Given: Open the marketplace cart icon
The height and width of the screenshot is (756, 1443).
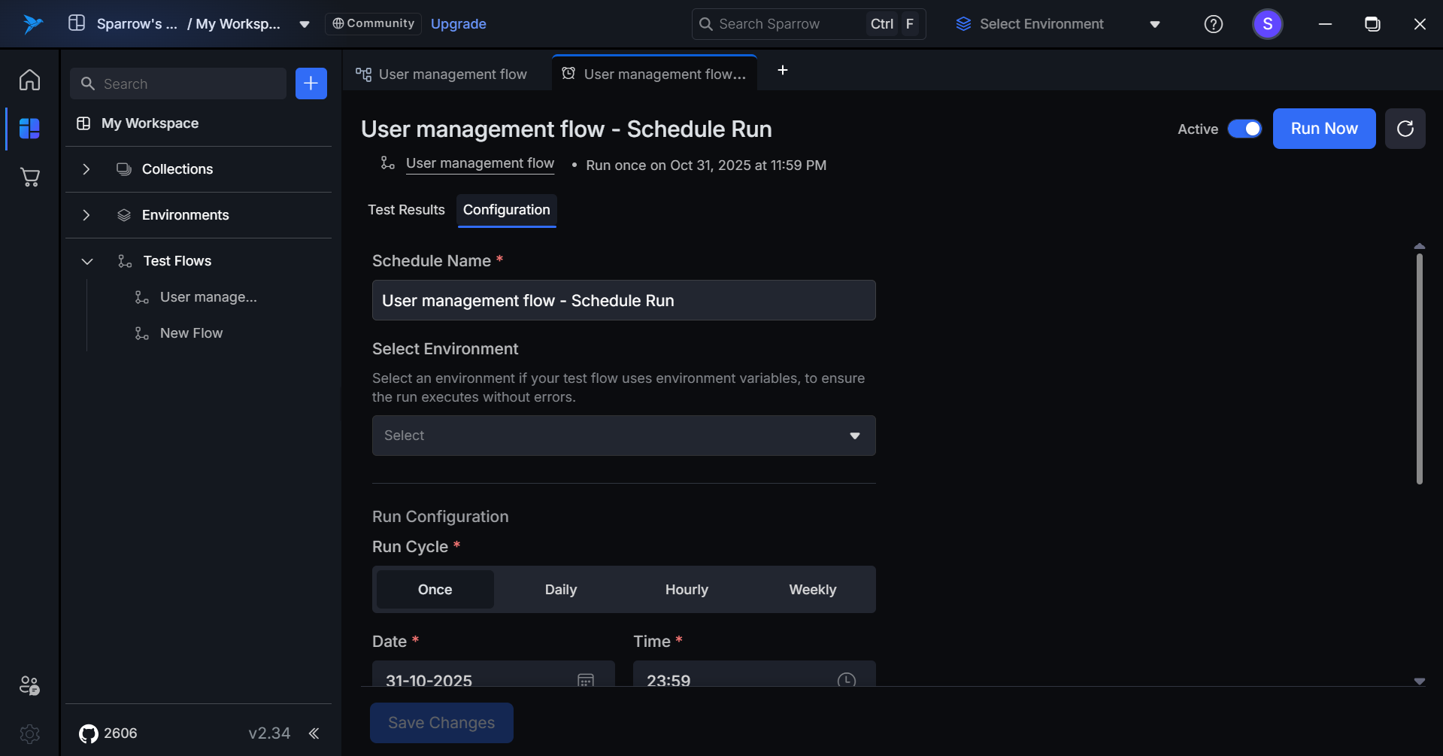Looking at the screenshot, I should point(29,178).
